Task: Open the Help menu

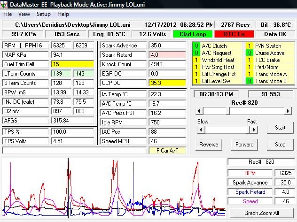Action: tap(63, 14)
